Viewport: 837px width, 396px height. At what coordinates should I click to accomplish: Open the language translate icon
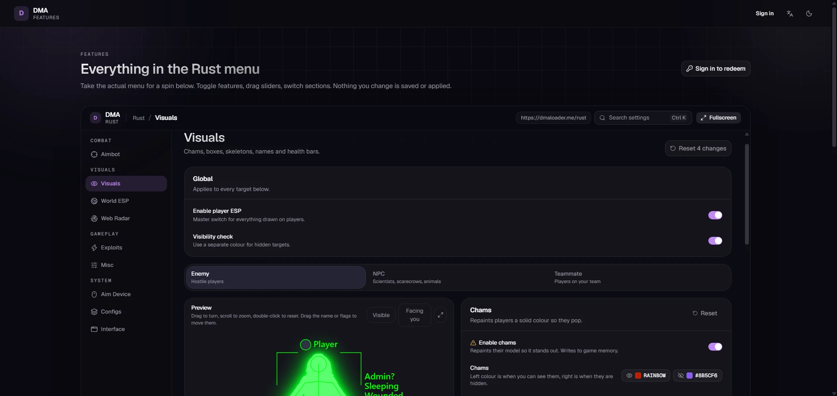790,14
